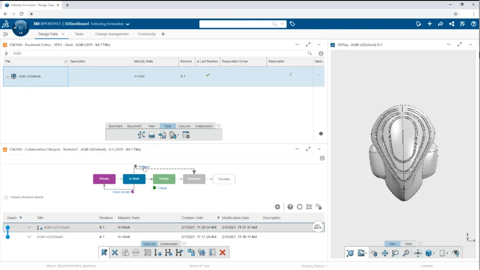The height and width of the screenshot is (270, 480).
Task: Click the red delete icon in Lifecycle toolbar
Action: pos(223,253)
